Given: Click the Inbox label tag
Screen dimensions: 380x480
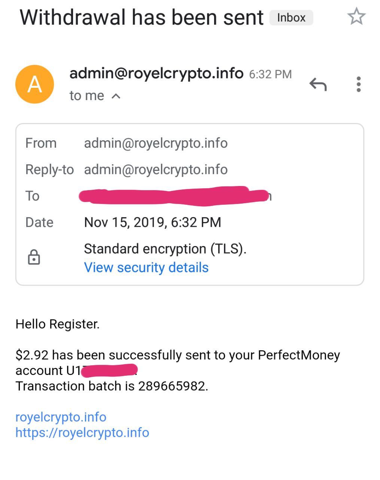Looking at the screenshot, I should point(291,18).
